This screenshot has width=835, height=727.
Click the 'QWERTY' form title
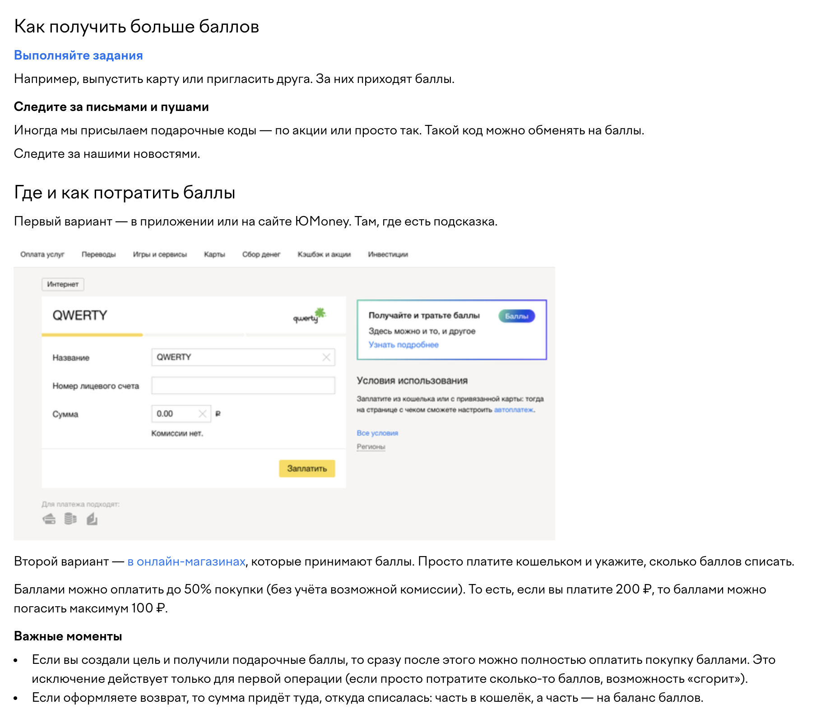80,315
